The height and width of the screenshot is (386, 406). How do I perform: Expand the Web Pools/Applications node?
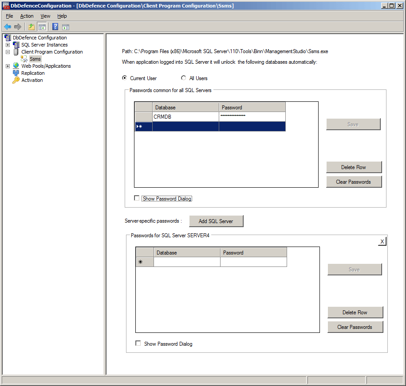(7, 66)
